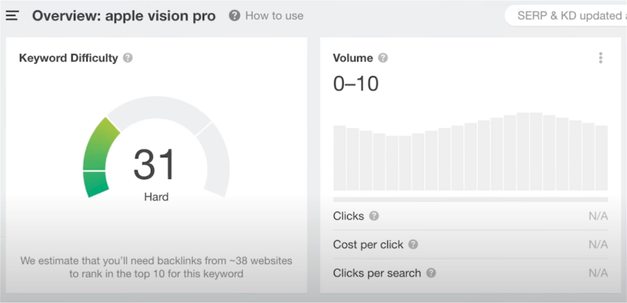The image size is (627, 303).
Task: Open the hamburger navigation menu
Action: click(x=12, y=16)
